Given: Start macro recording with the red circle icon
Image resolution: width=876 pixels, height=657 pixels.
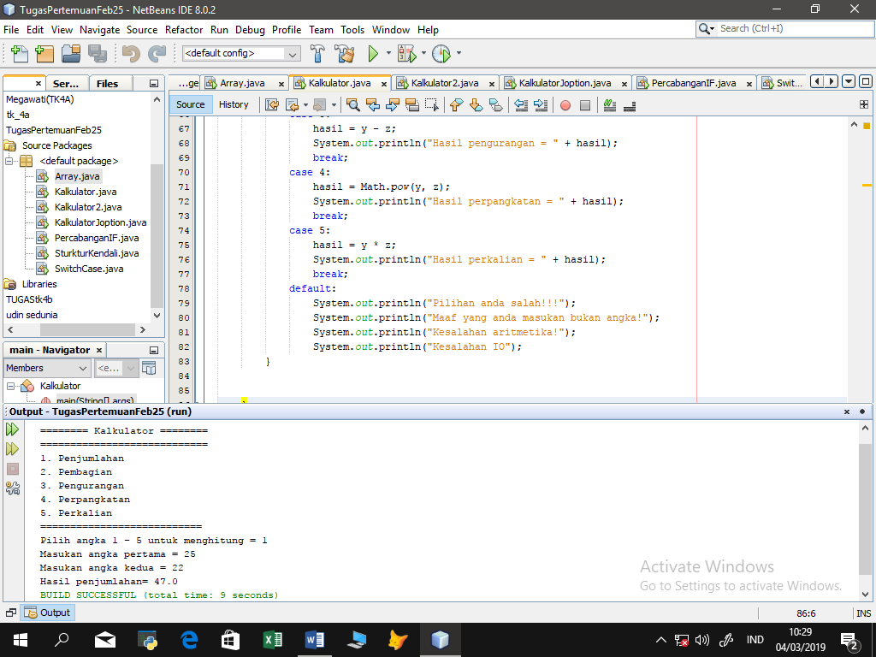Looking at the screenshot, I should click(x=565, y=104).
